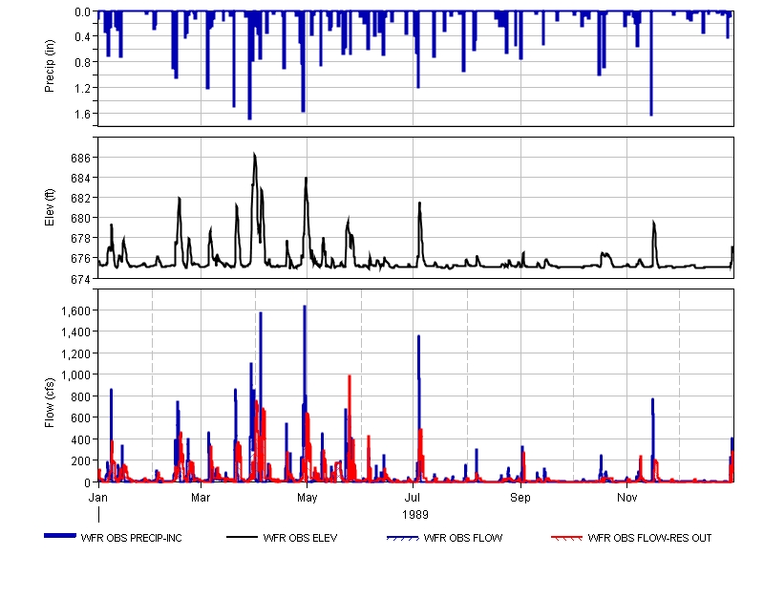764x599 pixels.
Task: Select the "WFR OBS ELEV" legend label
Action: 300,538
